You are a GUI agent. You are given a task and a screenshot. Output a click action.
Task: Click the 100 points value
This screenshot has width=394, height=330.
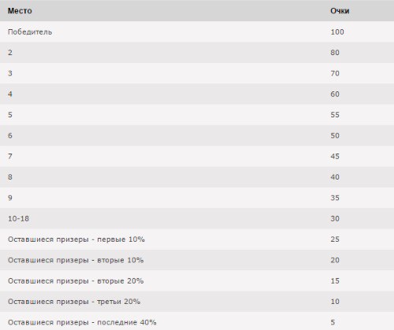point(337,32)
